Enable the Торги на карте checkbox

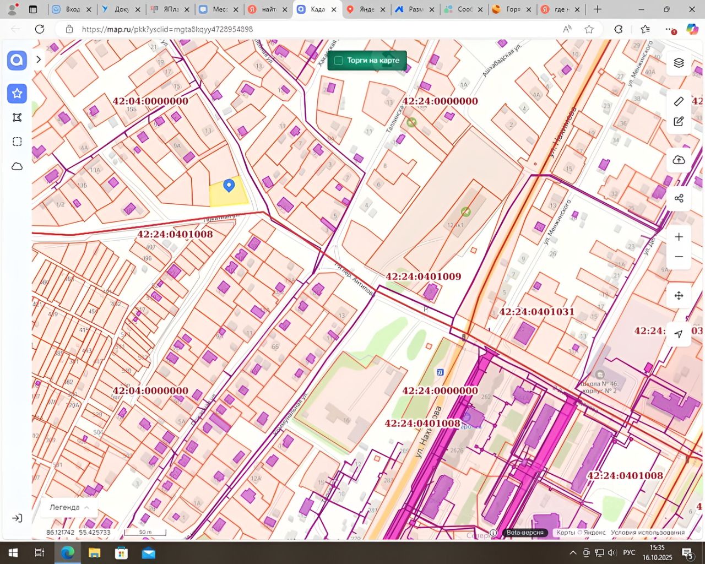click(x=339, y=61)
